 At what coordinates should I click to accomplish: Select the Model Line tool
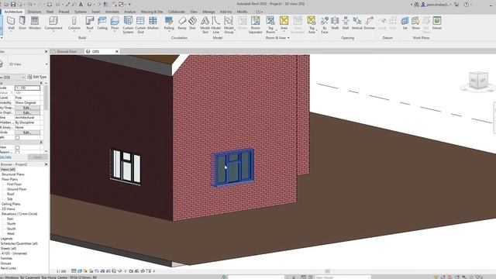point(215,25)
